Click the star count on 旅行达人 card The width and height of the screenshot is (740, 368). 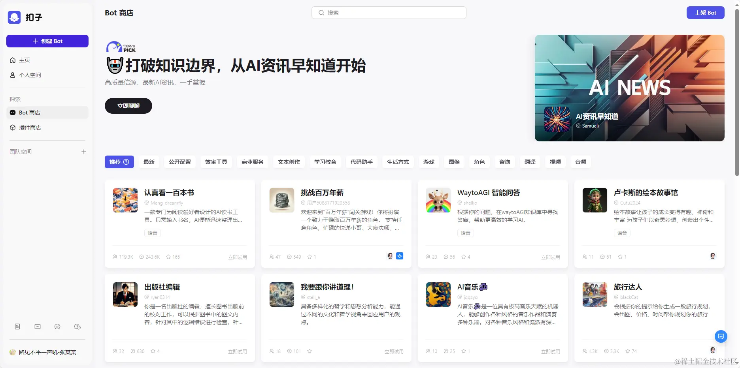(x=631, y=351)
